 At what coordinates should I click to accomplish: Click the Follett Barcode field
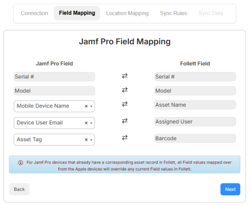(195, 138)
